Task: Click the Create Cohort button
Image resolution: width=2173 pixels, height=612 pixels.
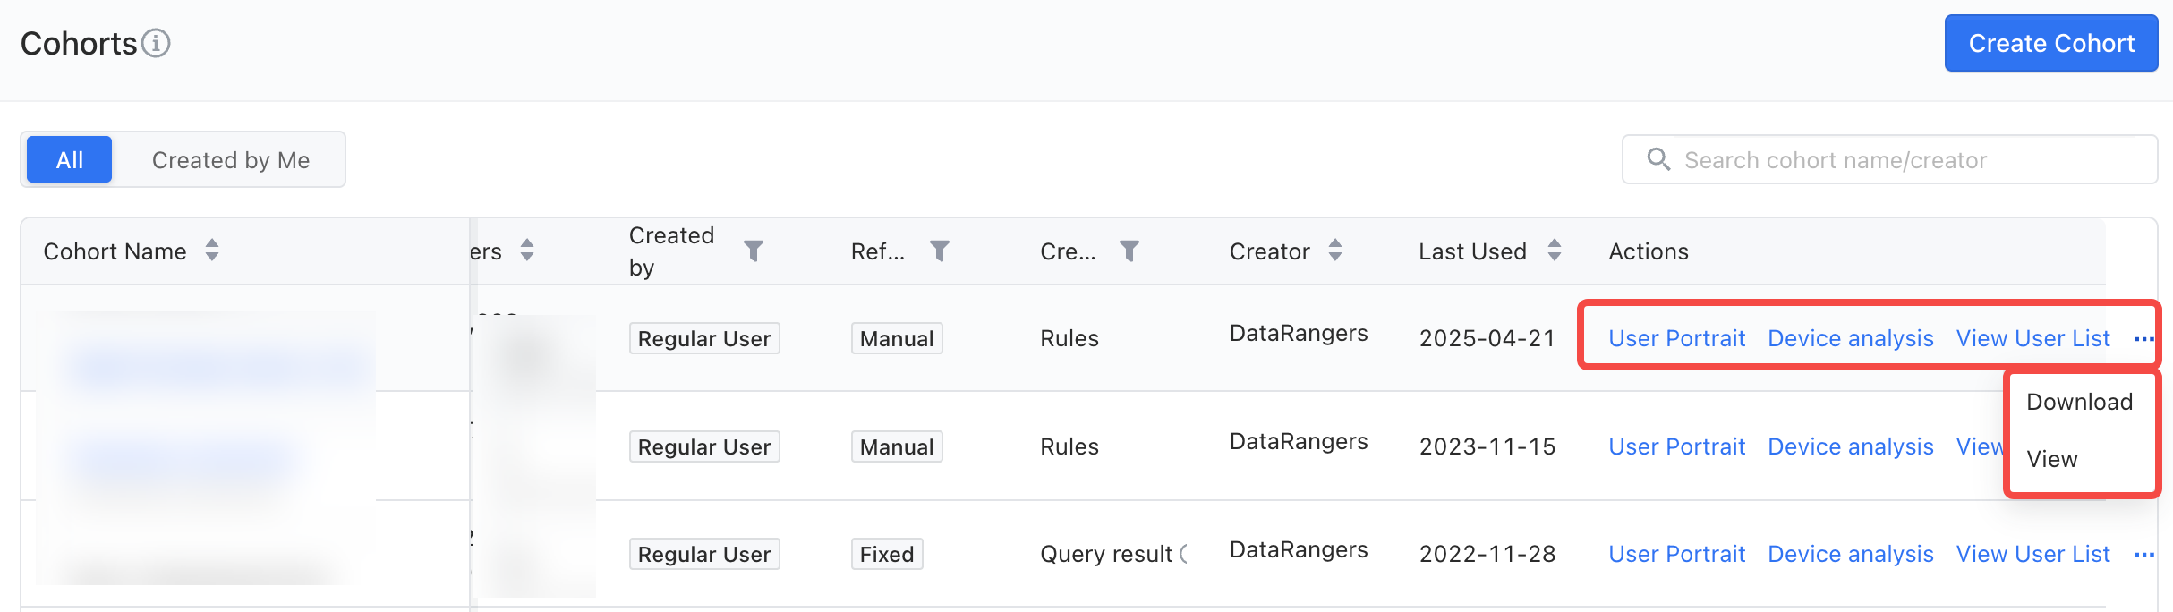Action: pyautogui.click(x=2051, y=43)
